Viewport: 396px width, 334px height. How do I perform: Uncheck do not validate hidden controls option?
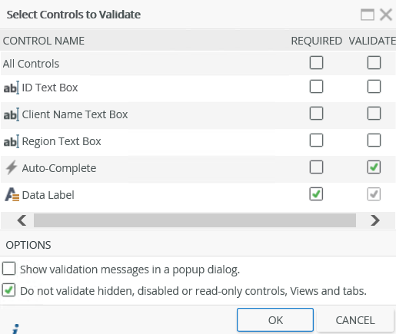point(9,290)
